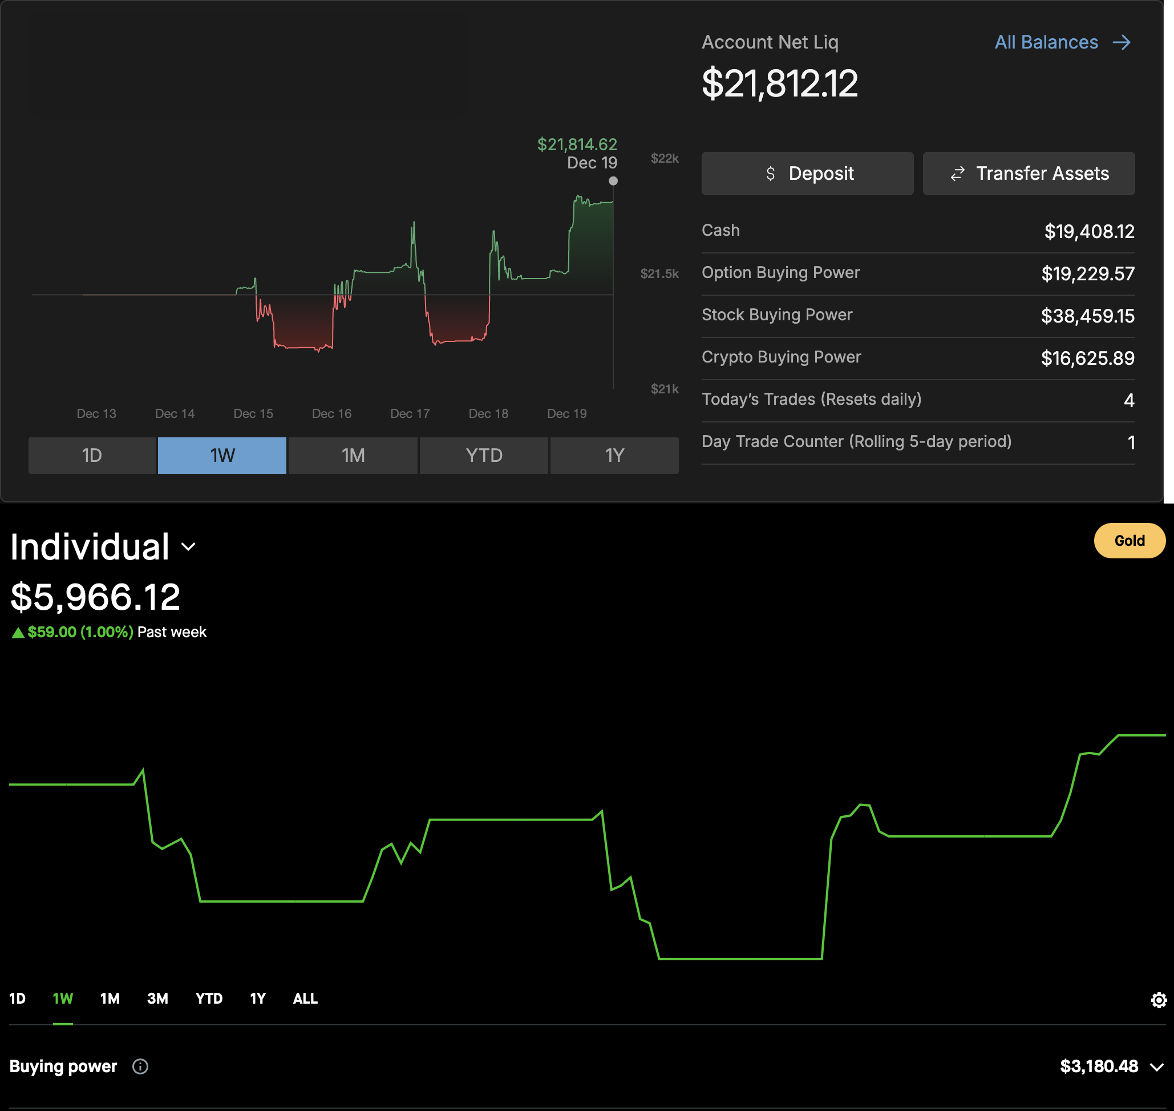1174x1111 pixels.
Task: Switch top chart to YTD range
Action: [x=483, y=456]
